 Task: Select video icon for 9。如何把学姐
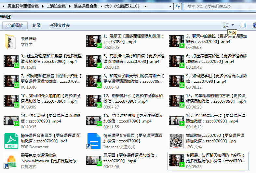click(x=176, y=81)
